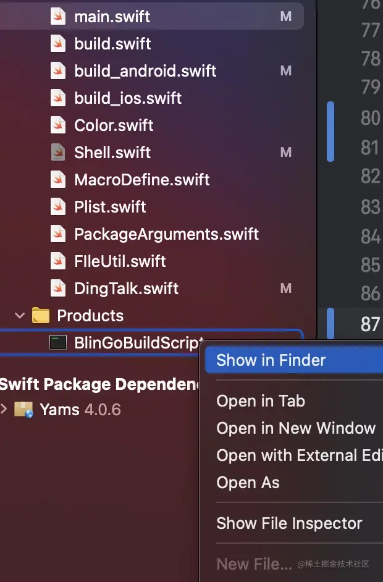Viewport: 383px width, 582px height.
Task: Click line number 87 in the gutter
Action: point(370,323)
